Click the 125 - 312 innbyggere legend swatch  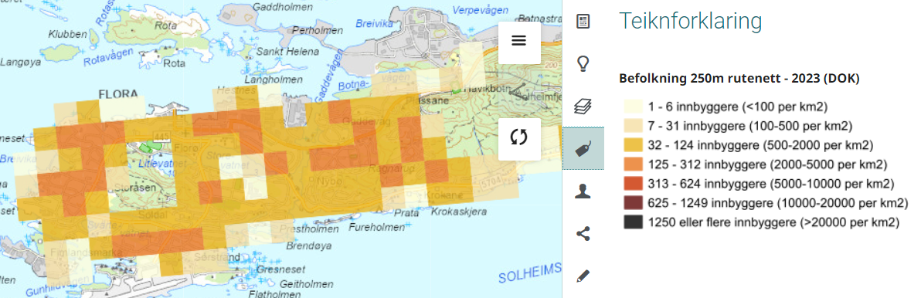(x=634, y=165)
